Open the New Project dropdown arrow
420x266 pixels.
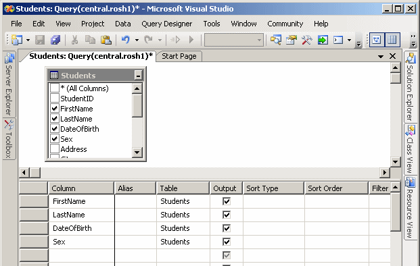tap(28, 40)
